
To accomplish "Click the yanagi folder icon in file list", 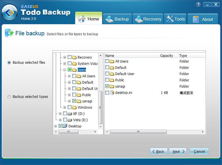I will 112,86.
